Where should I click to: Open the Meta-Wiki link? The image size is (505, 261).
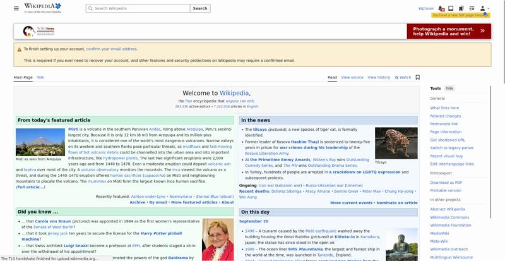[439, 241]
